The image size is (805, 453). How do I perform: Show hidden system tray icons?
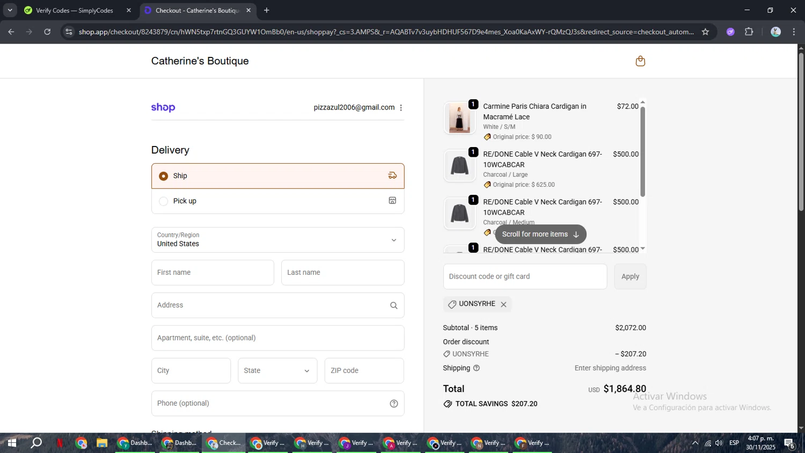coord(695,443)
